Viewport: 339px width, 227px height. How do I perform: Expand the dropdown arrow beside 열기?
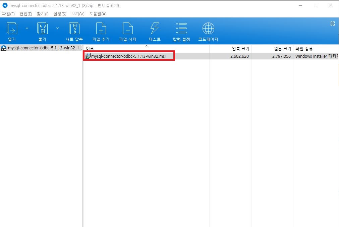click(27, 28)
